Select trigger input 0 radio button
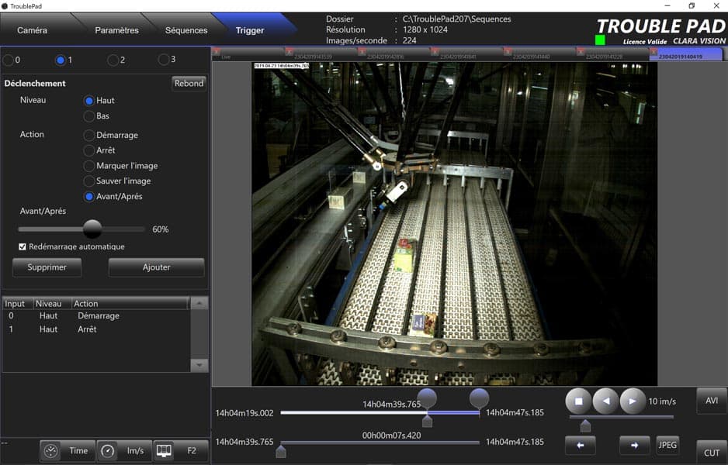Screen dimensions: 728x465 (x=9, y=60)
